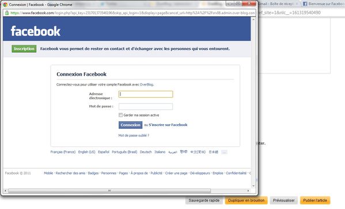345x209 pixels.
Task: Click Dupliquer en brouillon in background window
Action: 246,200
